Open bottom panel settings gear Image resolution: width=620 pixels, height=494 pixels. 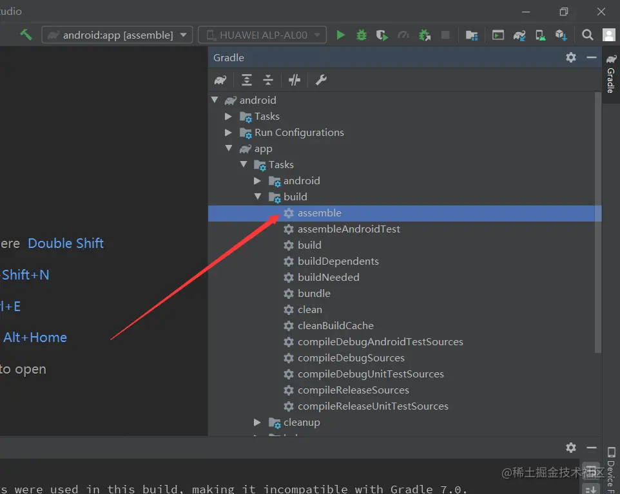571,448
